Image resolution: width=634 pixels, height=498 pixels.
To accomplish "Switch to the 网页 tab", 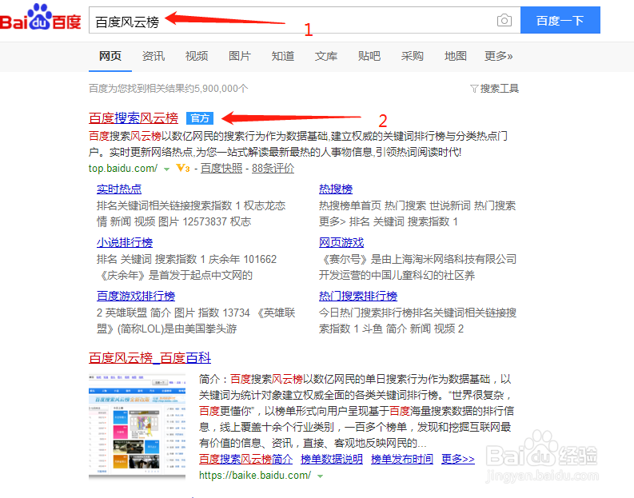I will pos(110,56).
